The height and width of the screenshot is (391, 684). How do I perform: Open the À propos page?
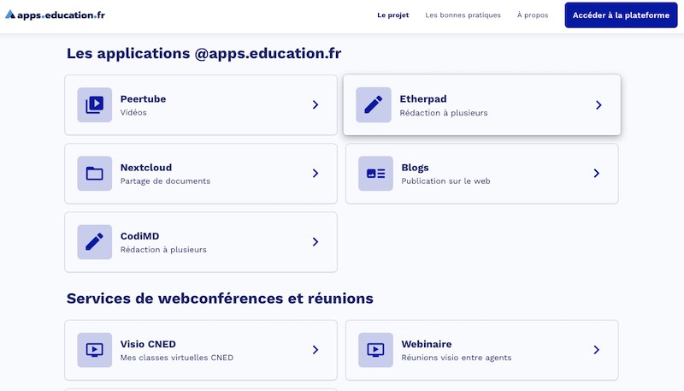(533, 15)
